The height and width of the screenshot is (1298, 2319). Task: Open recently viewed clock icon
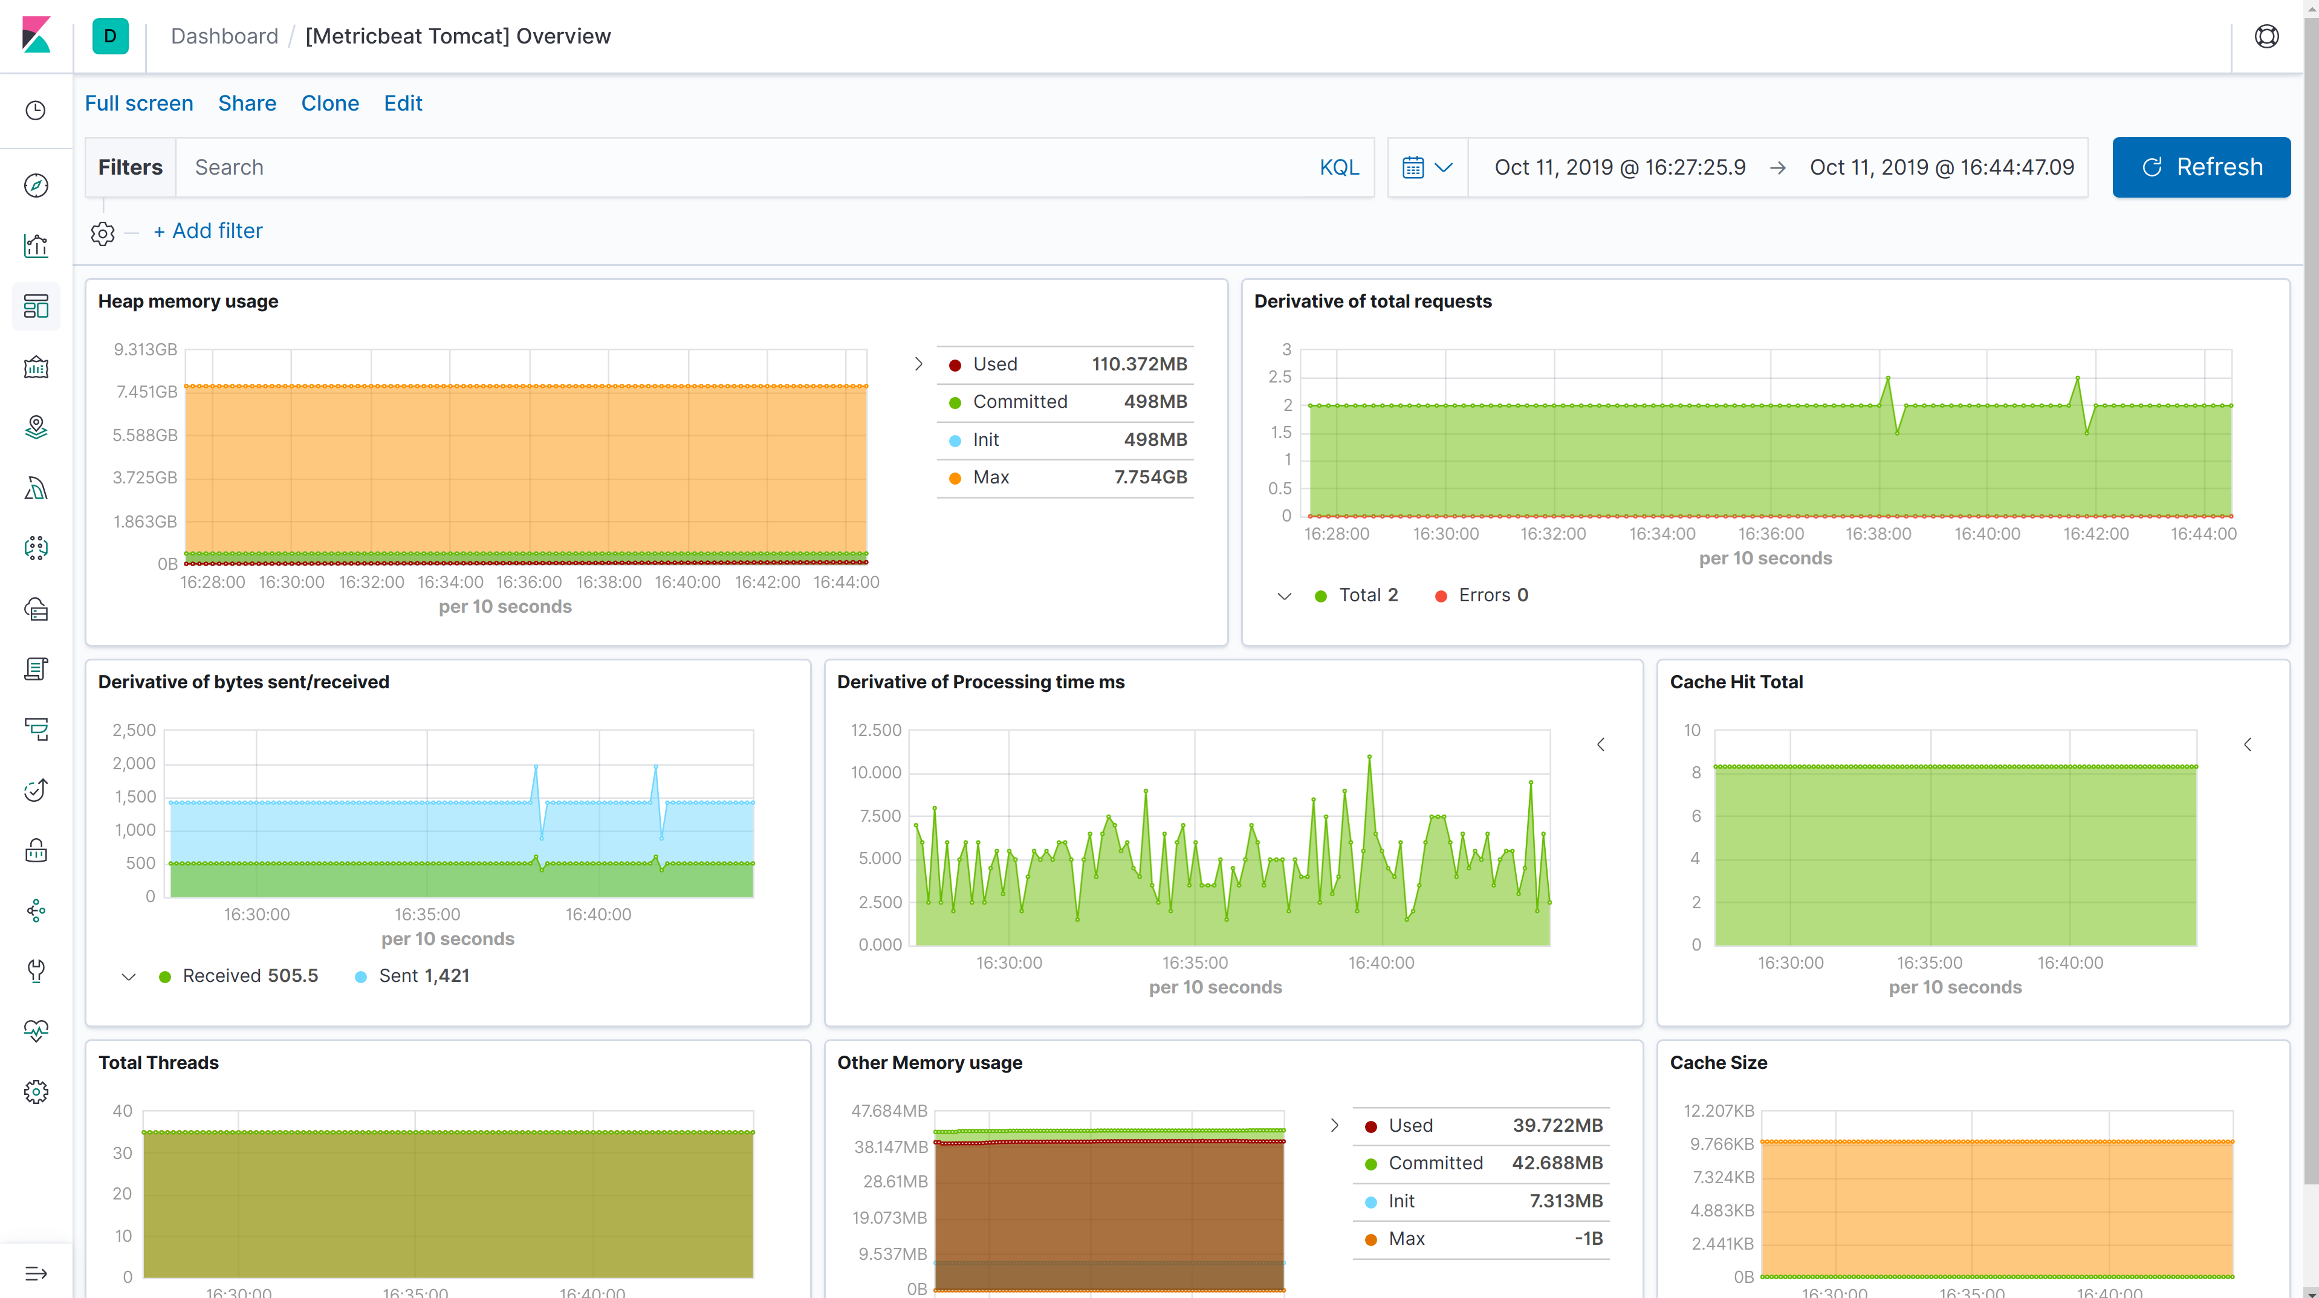pos(36,111)
